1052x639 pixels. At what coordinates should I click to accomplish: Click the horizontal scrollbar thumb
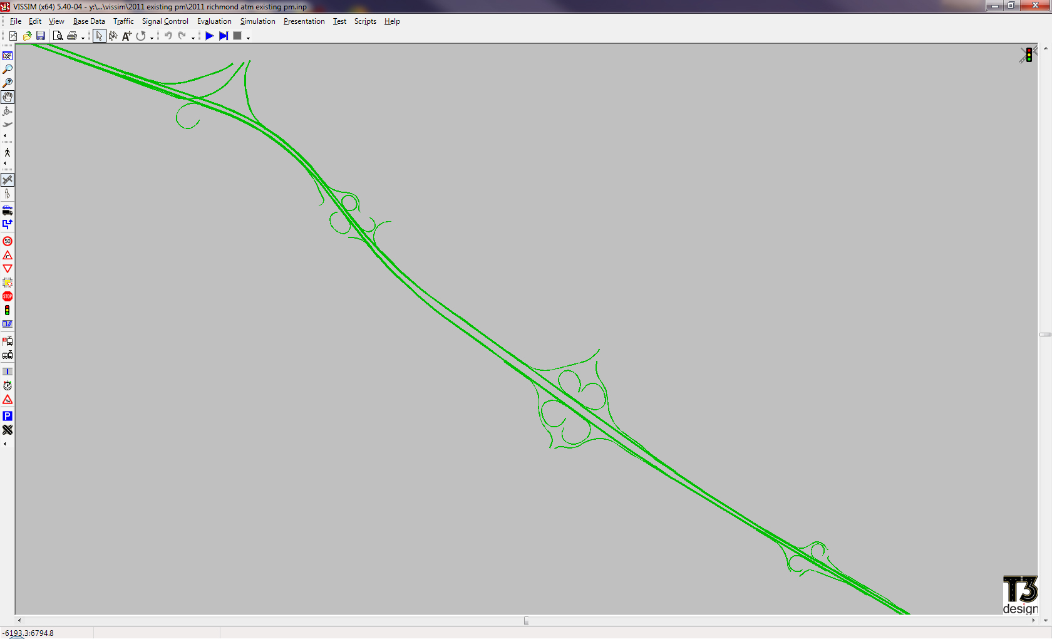526,621
